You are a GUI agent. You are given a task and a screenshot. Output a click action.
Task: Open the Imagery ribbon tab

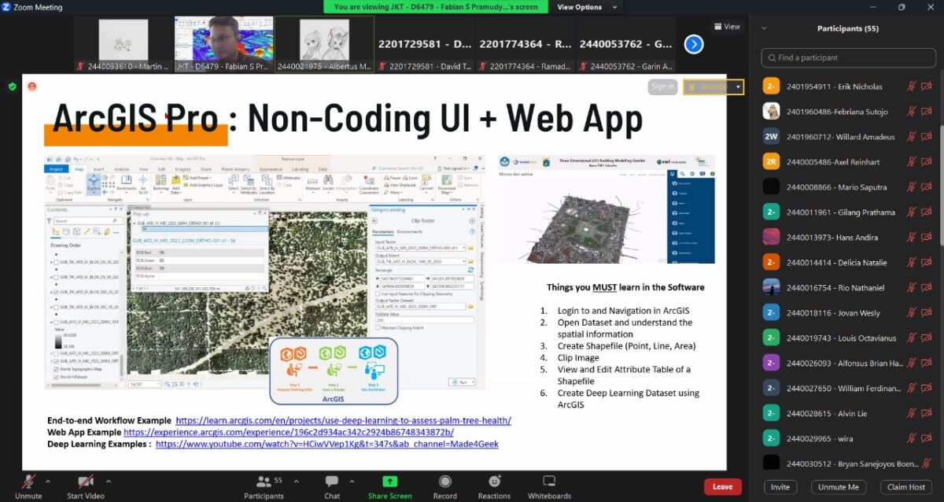183,168
